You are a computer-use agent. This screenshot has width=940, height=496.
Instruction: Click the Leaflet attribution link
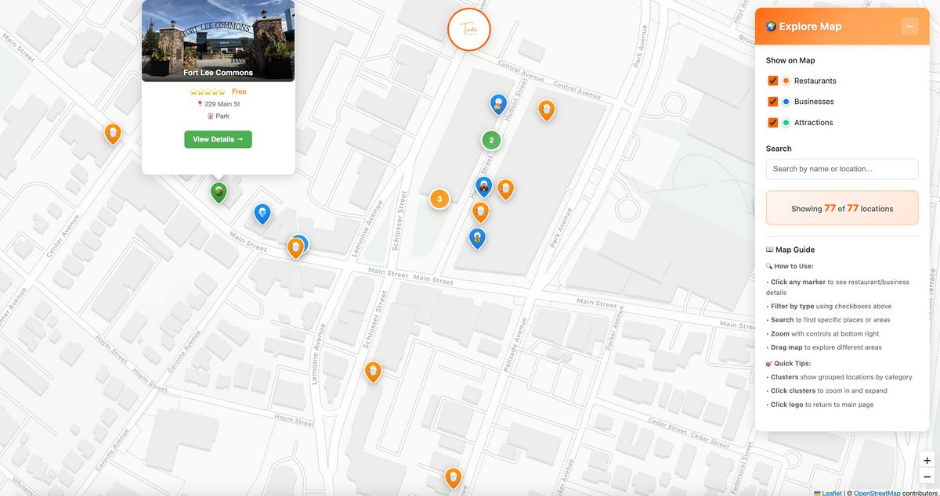[830, 493]
